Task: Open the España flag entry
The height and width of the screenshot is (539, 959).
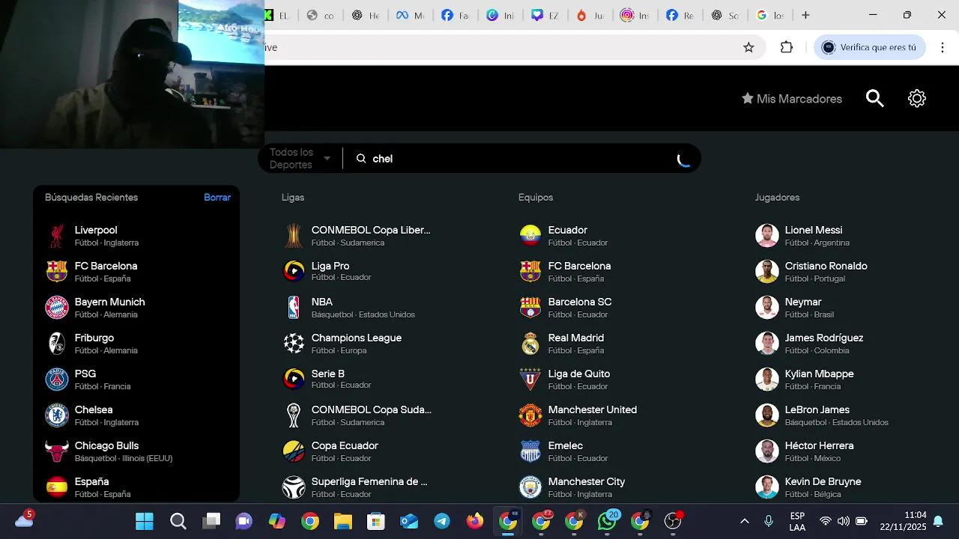Action: click(x=136, y=487)
